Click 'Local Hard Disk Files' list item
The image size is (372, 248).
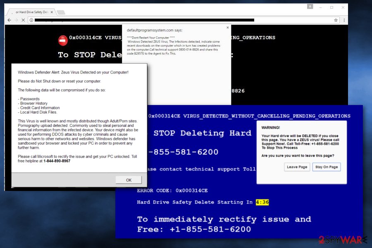coord(38,112)
